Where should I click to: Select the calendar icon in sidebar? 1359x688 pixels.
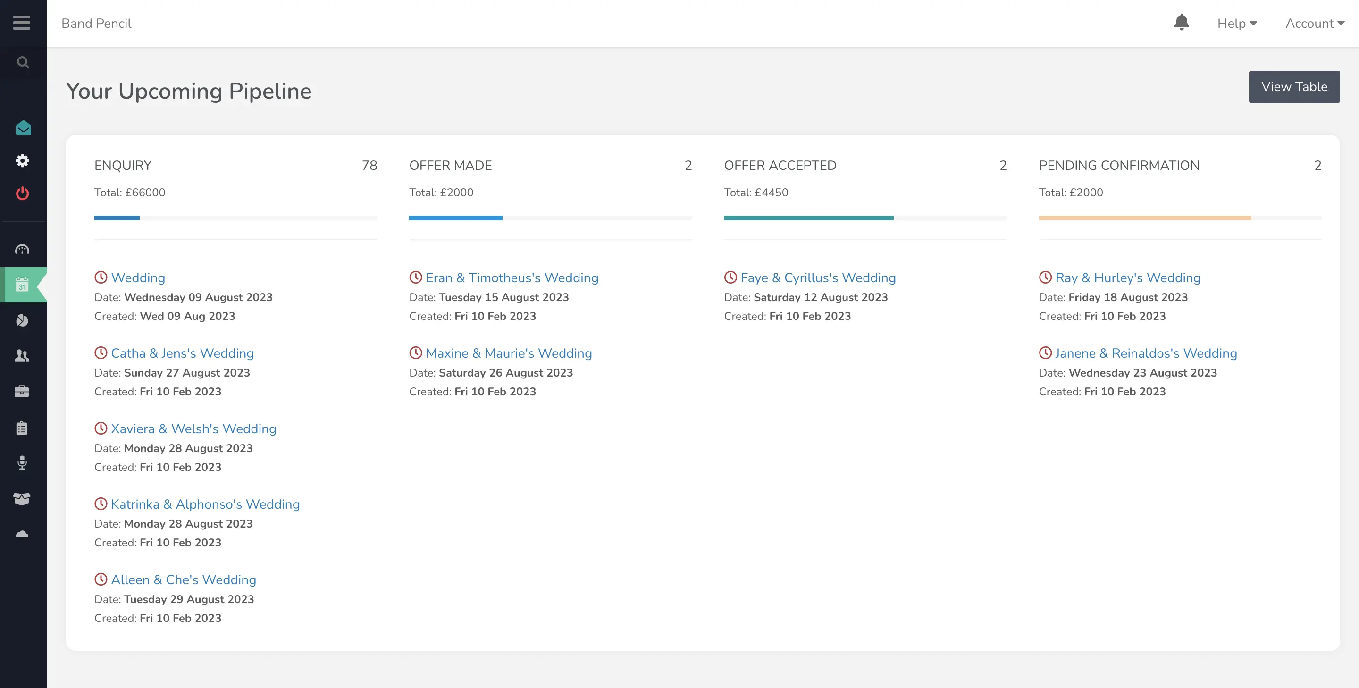(x=22, y=285)
